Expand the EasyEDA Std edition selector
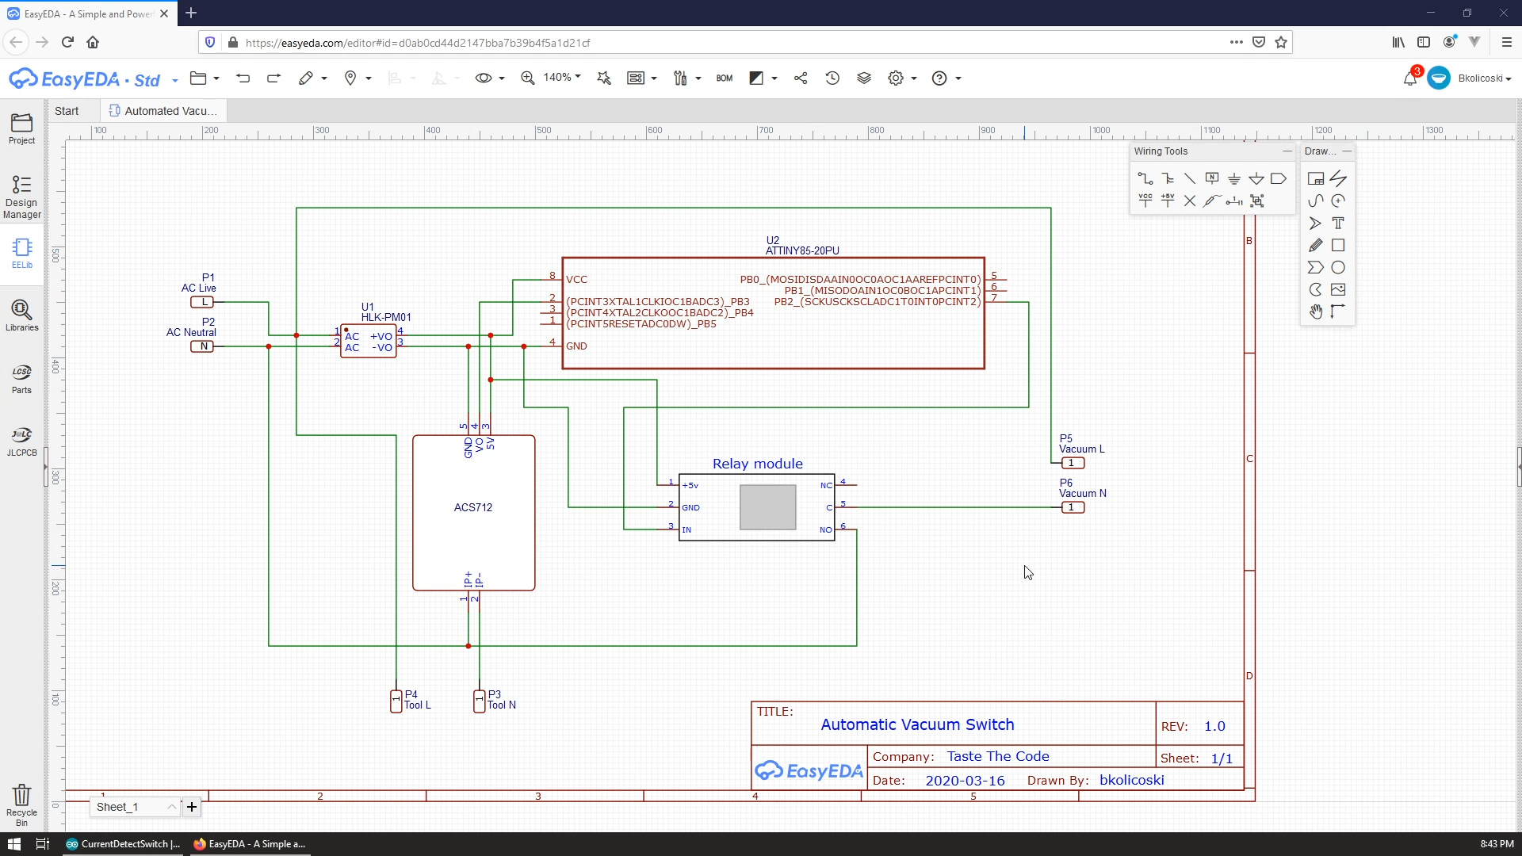Image resolution: width=1522 pixels, height=856 pixels. click(x=174, y=81)
